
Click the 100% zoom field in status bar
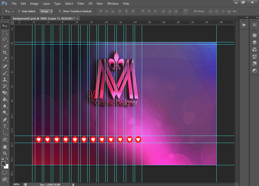16,184
